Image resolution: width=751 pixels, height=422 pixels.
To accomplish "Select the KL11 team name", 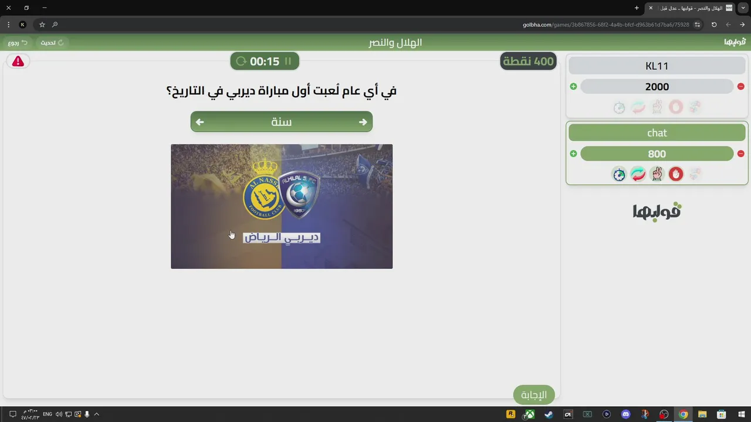I will [657, 66].
